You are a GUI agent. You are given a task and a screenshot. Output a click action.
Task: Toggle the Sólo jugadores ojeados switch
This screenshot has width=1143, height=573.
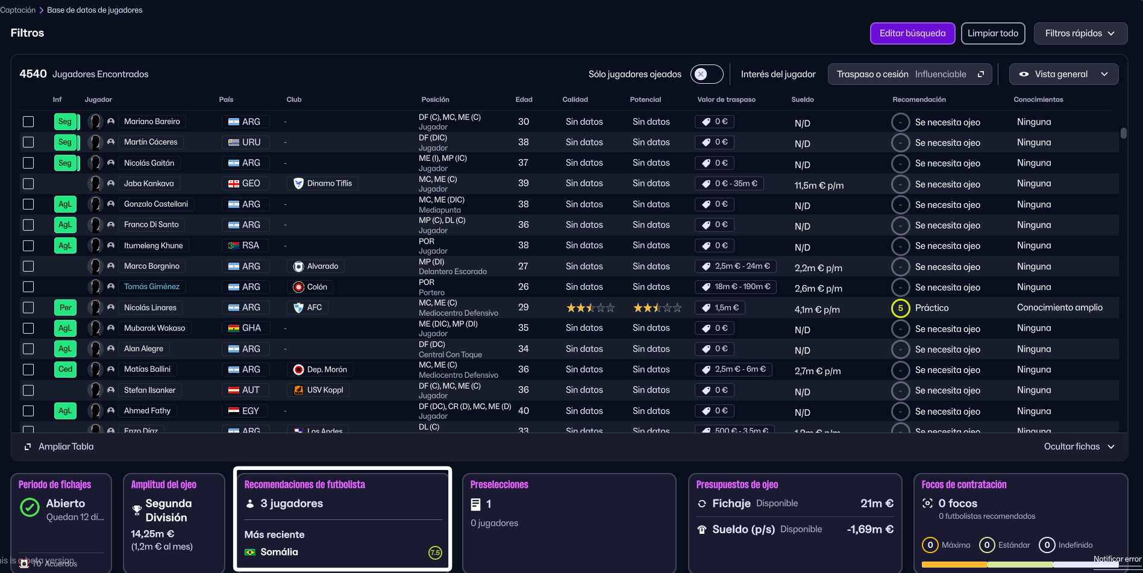[706, 74]
